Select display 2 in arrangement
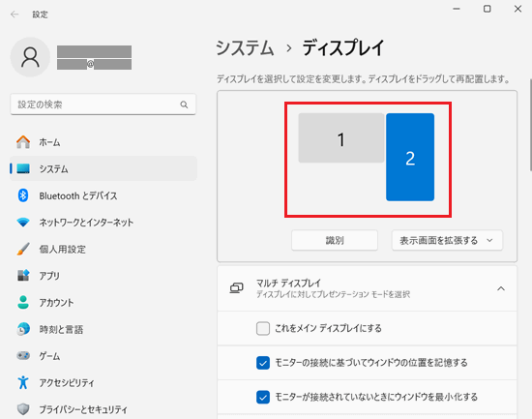Viewport: 532px width, 419px height. [x=410, y=157]
